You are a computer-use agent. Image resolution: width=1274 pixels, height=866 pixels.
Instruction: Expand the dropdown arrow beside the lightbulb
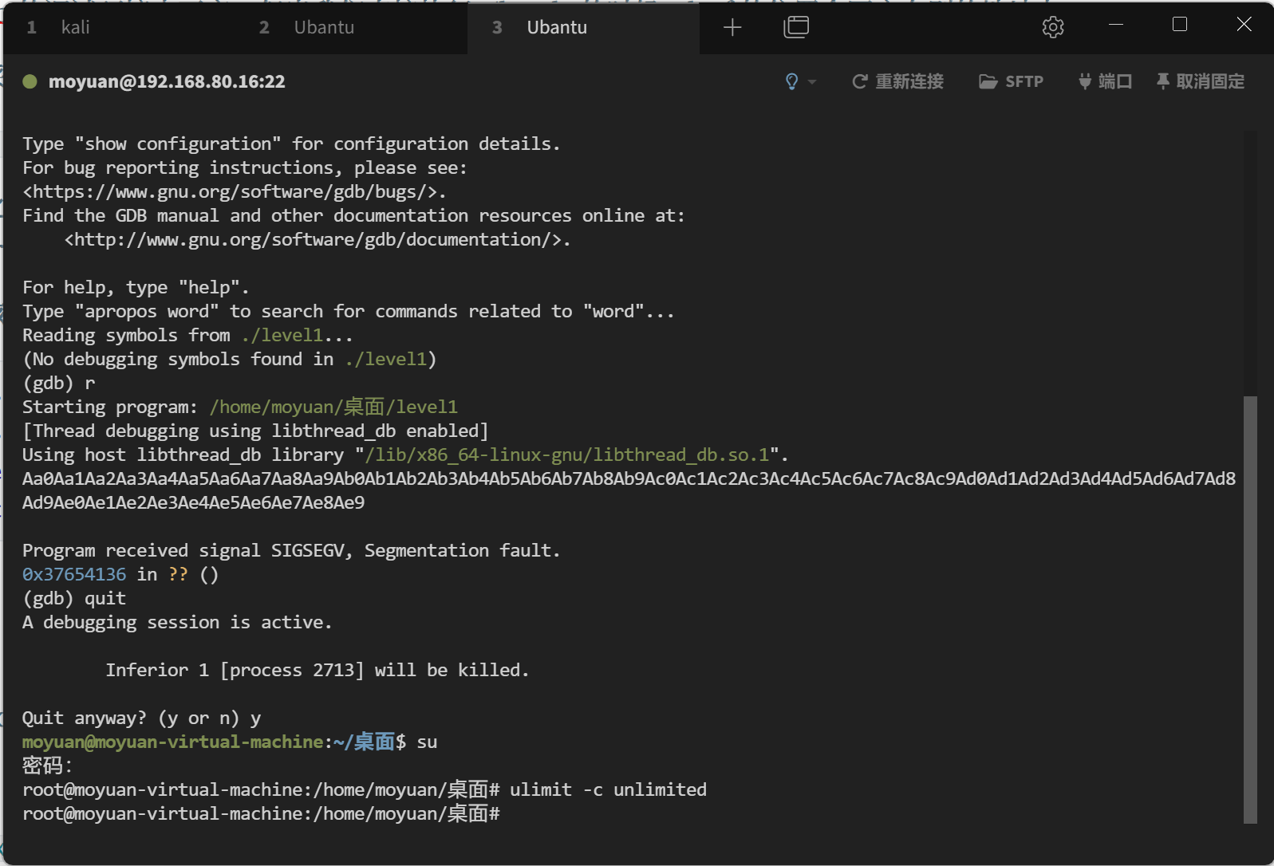tap(812, 82)
